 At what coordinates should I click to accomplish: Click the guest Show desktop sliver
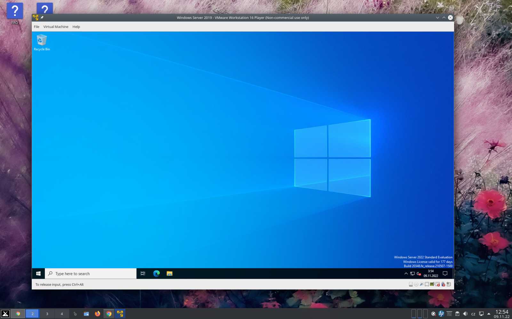click(453, 274)
